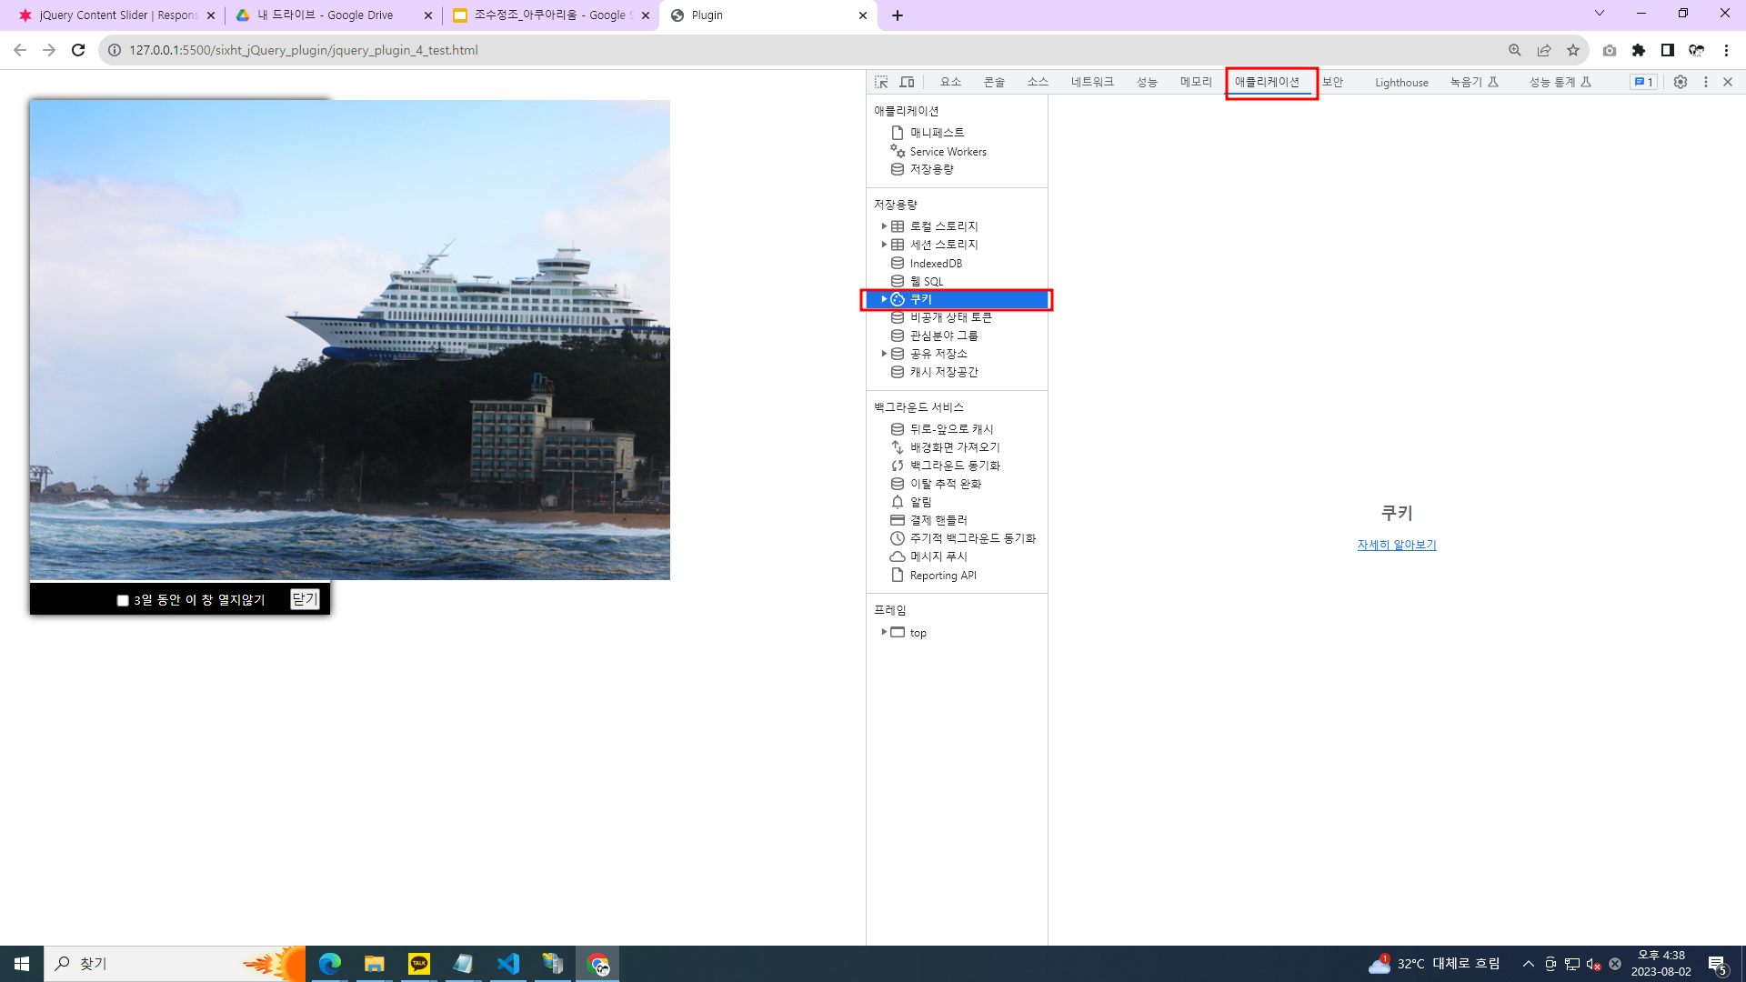
Task: Open the console issues badge counter
Action: [1643, 82]
